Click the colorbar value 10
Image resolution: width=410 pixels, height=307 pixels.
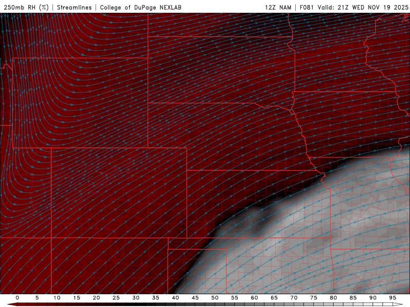(57, 298)
